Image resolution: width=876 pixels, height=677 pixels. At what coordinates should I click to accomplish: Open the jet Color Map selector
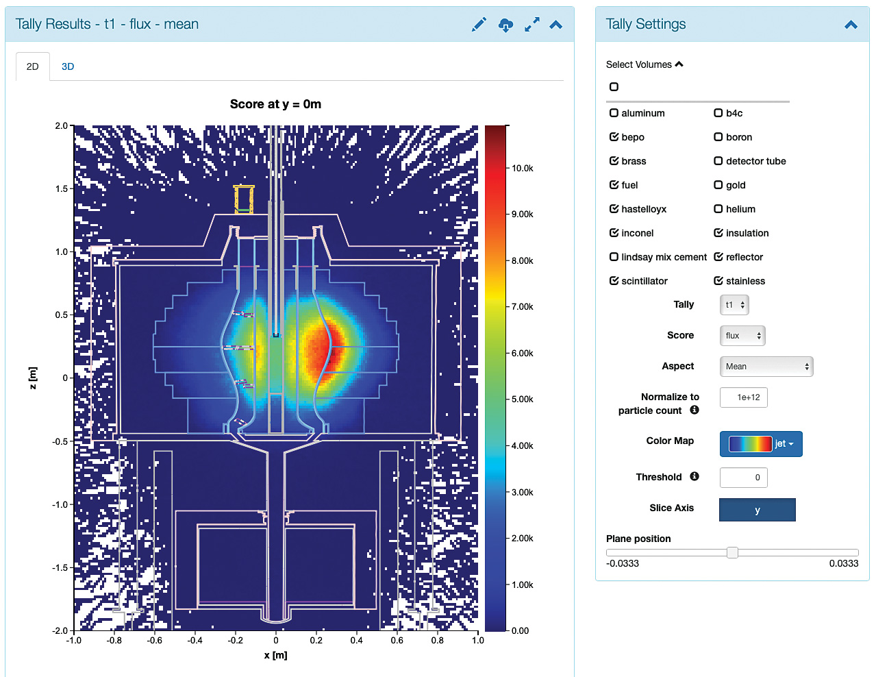pos(760,444)
